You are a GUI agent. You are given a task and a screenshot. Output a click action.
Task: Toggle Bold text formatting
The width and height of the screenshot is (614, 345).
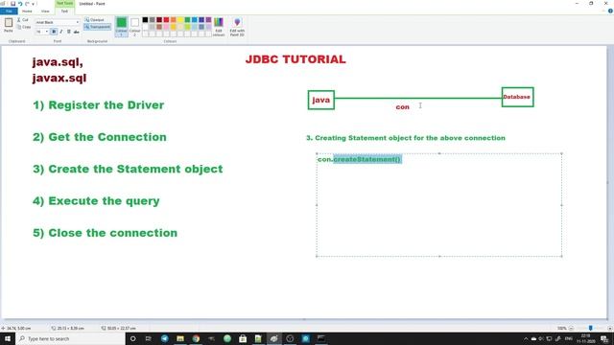pos(54,32)
